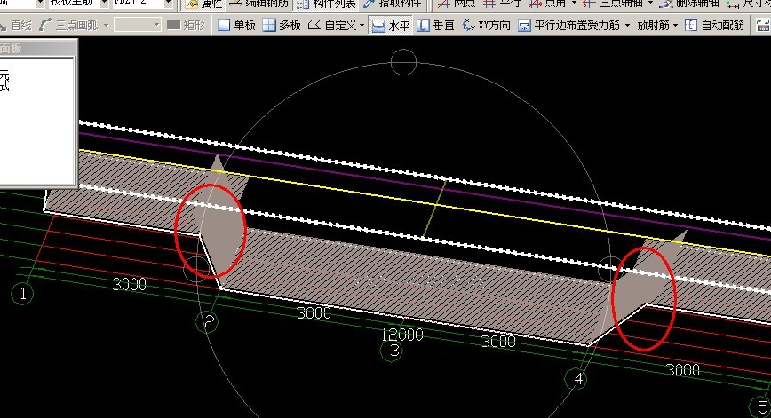Click the 12000 total dimension text
Image resolution: width=771 pixels, height=418 pixels.
point(402,335)
